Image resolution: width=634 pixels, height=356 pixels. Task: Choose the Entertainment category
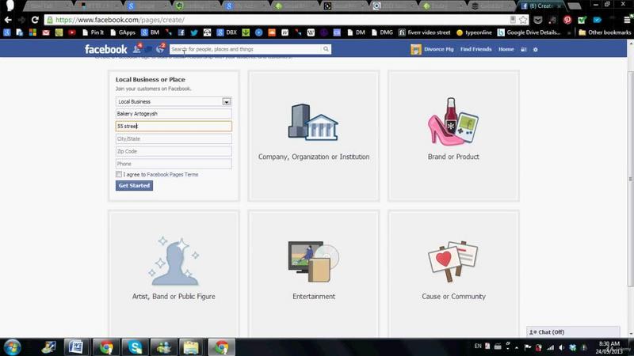pyautogui.click(x=314, y=273)
